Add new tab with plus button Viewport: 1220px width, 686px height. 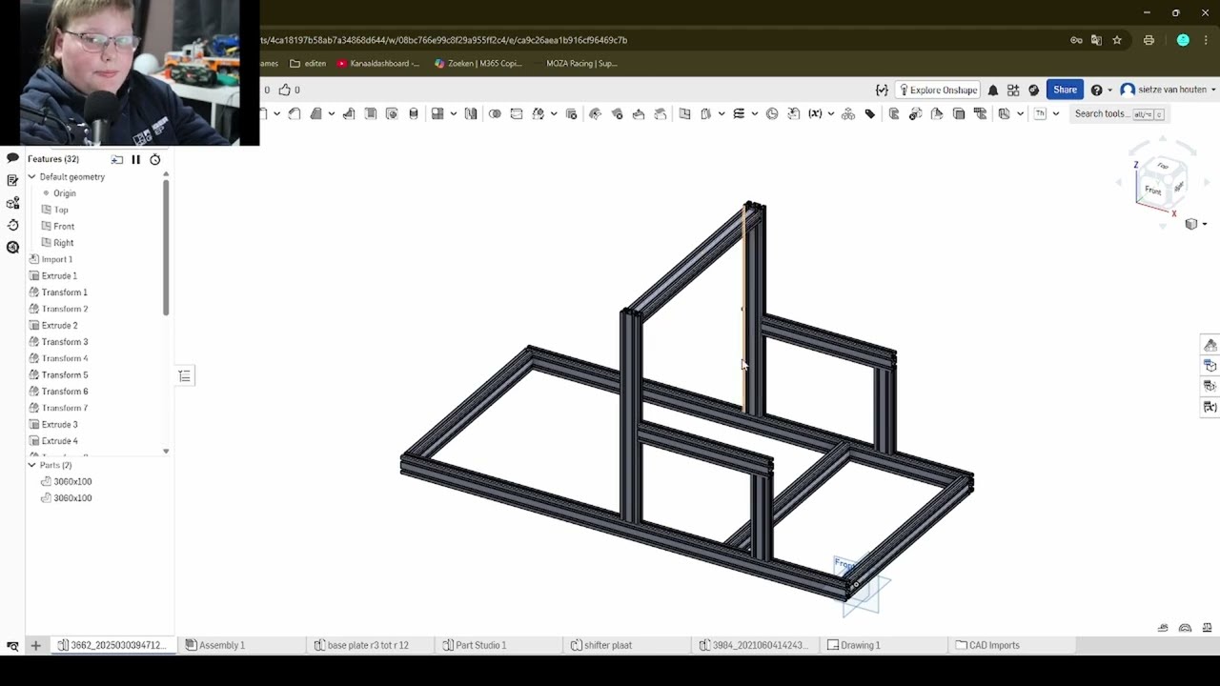[35, 645]
